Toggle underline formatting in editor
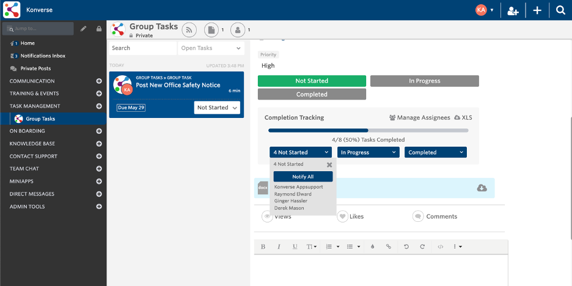 (295, 247)
